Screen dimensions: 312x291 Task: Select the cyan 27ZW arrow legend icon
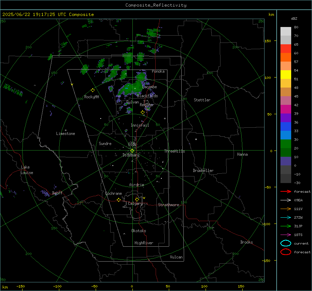pyautogui.click(x=286, y=218)
